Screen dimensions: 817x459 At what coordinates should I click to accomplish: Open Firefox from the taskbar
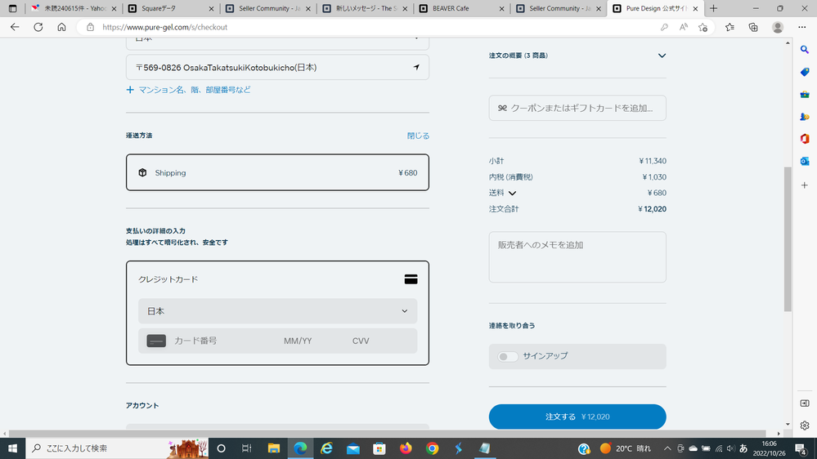(x=406, y=448)
